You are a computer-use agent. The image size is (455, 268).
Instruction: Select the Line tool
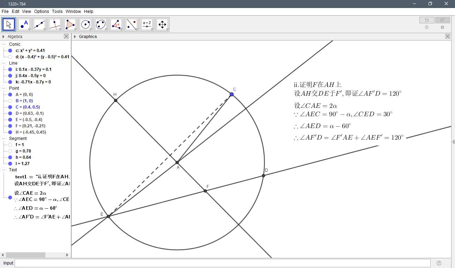coord(39,24)
